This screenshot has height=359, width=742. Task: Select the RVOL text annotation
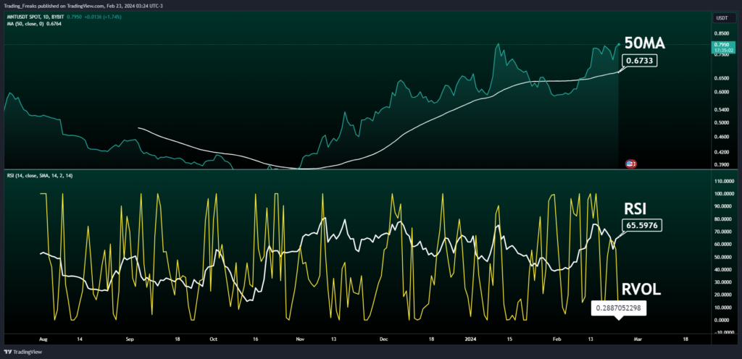click(643, 290)
